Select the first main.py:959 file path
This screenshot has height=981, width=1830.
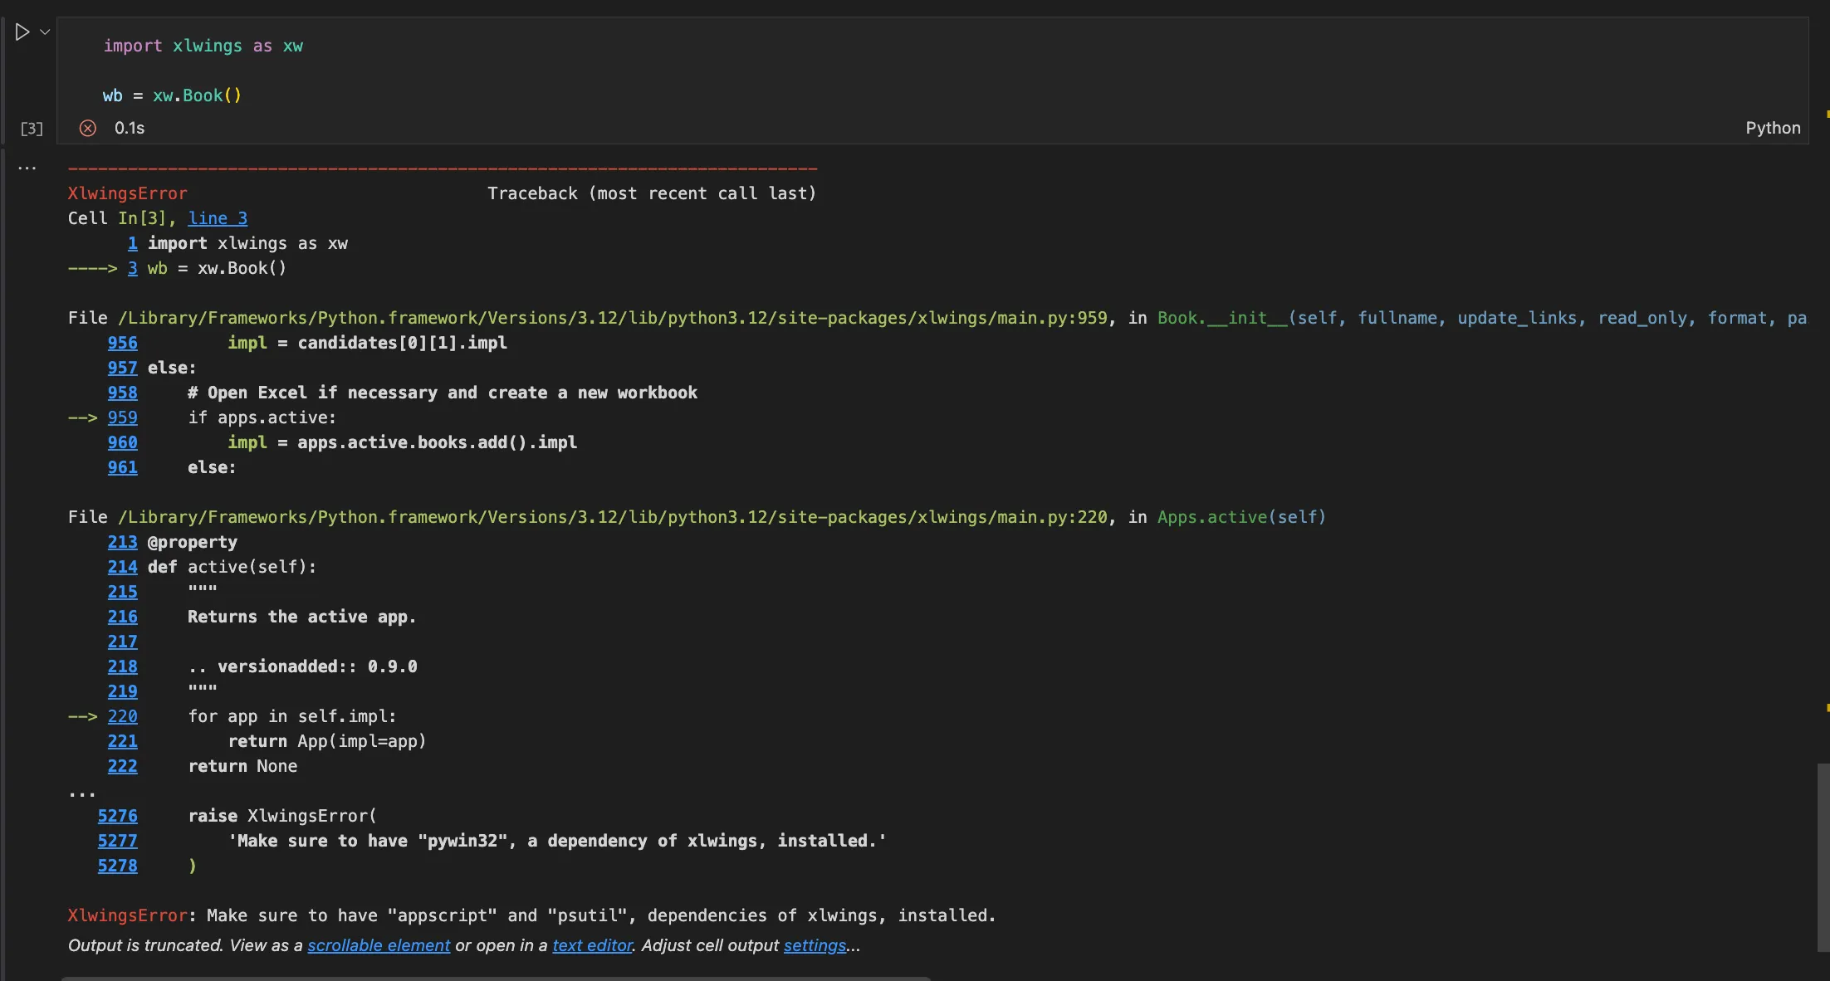tap(613, 318)
